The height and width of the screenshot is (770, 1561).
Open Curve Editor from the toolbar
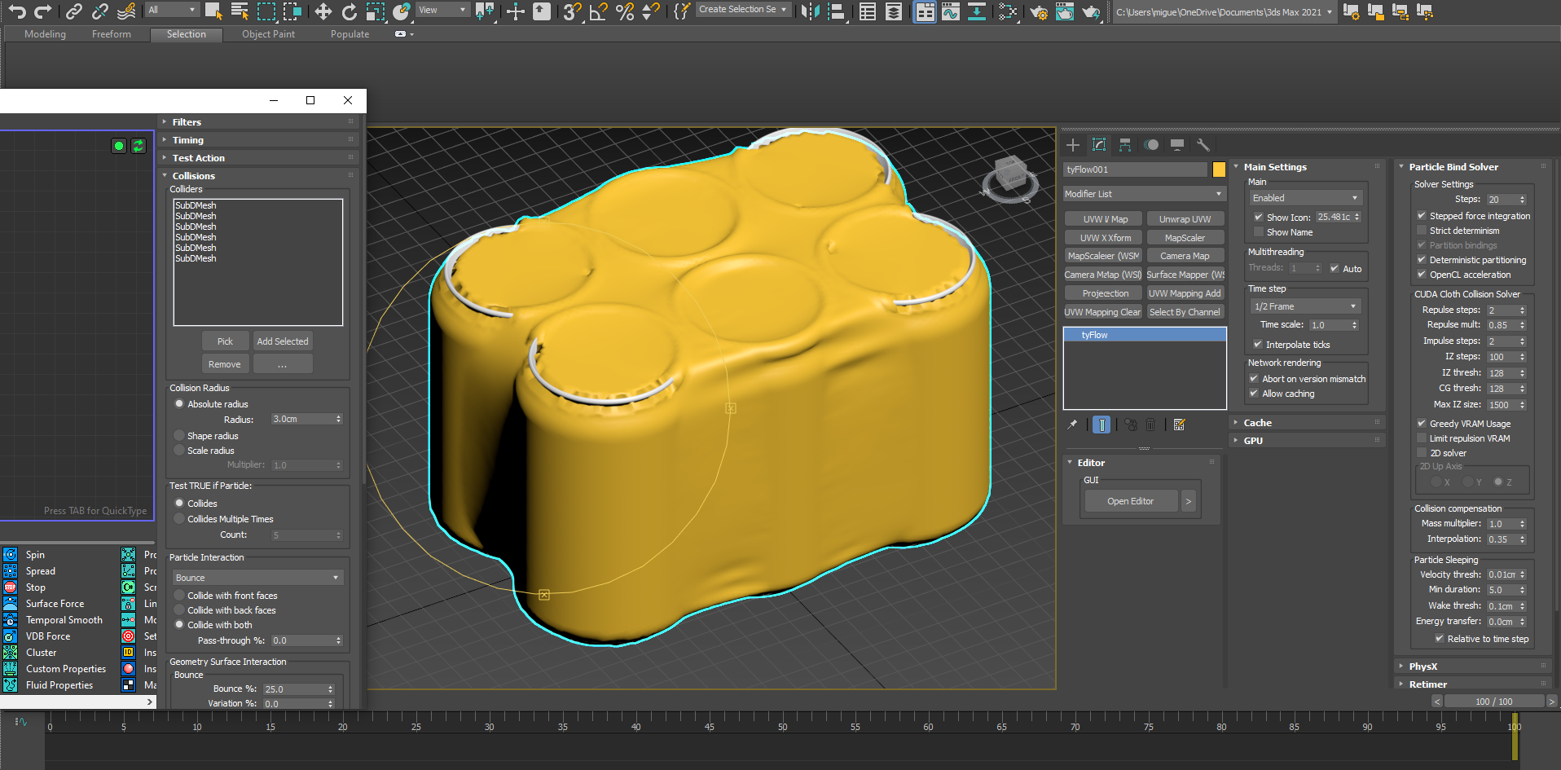tap(950, 11)
